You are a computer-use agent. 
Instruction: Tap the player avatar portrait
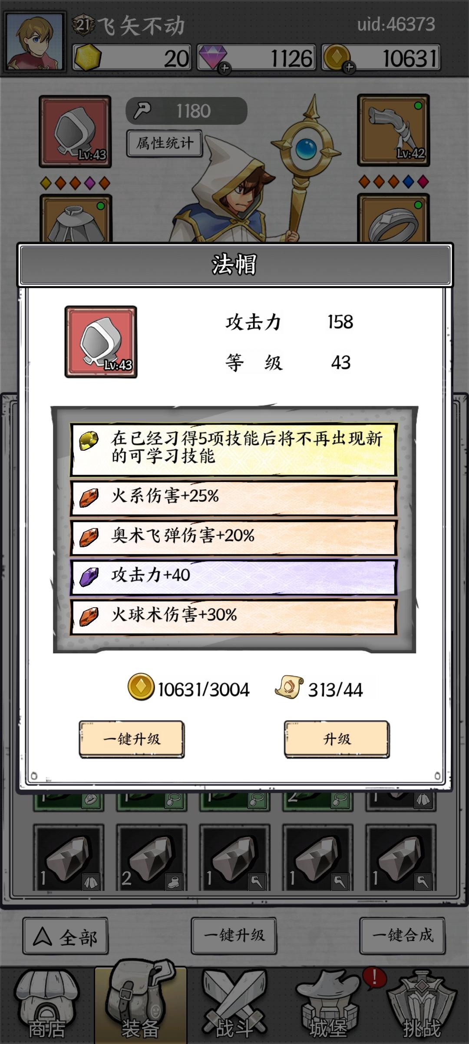(x=35, y=41)
